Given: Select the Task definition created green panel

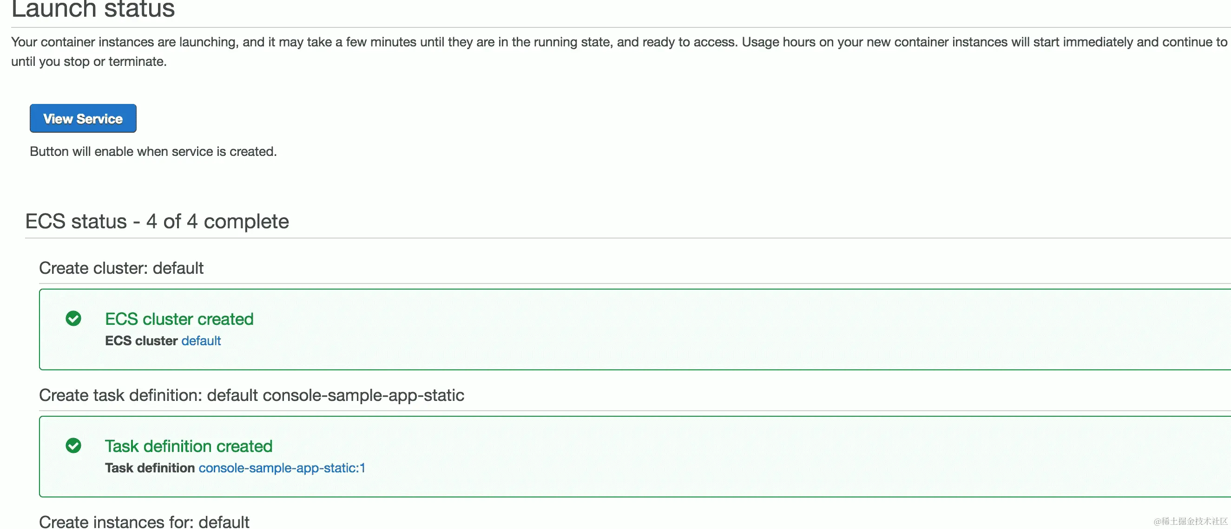Looking at the screenshot, I should [x=621, y=457].
